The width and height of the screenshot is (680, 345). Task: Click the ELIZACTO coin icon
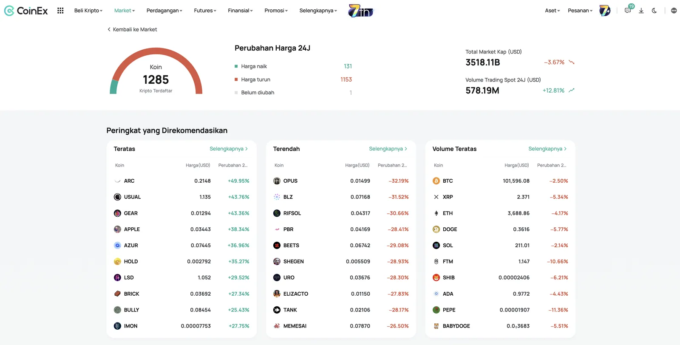[x=277, y=294]
